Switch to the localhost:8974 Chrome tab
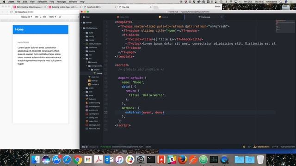The height and width of the screenshot is (166, 296). (100, 7)
